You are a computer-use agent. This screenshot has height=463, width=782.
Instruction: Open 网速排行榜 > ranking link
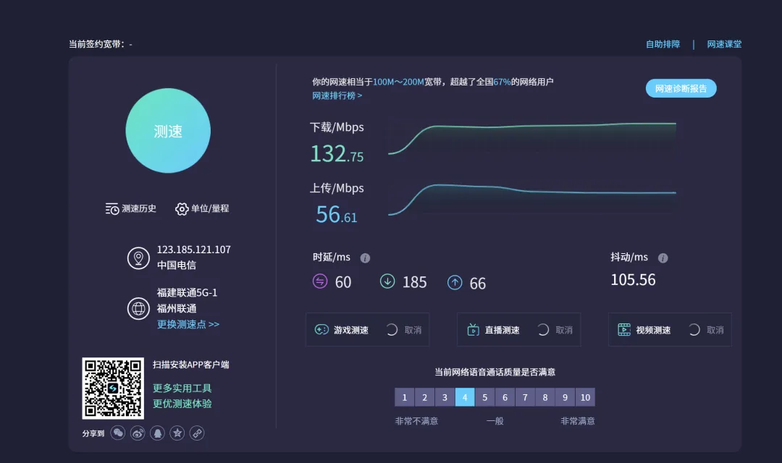[337, 95]
